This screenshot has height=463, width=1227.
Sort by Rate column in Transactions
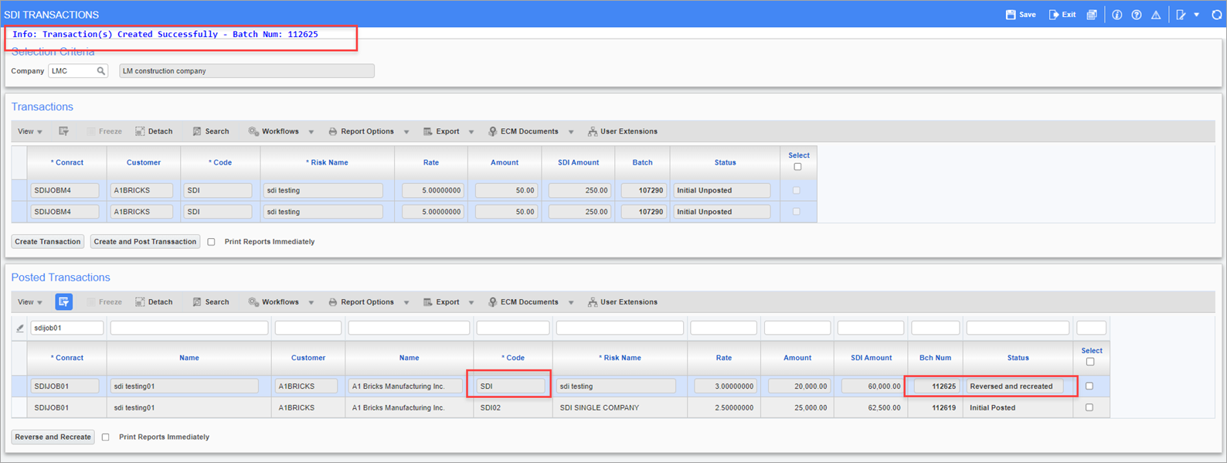click(431, 162)
